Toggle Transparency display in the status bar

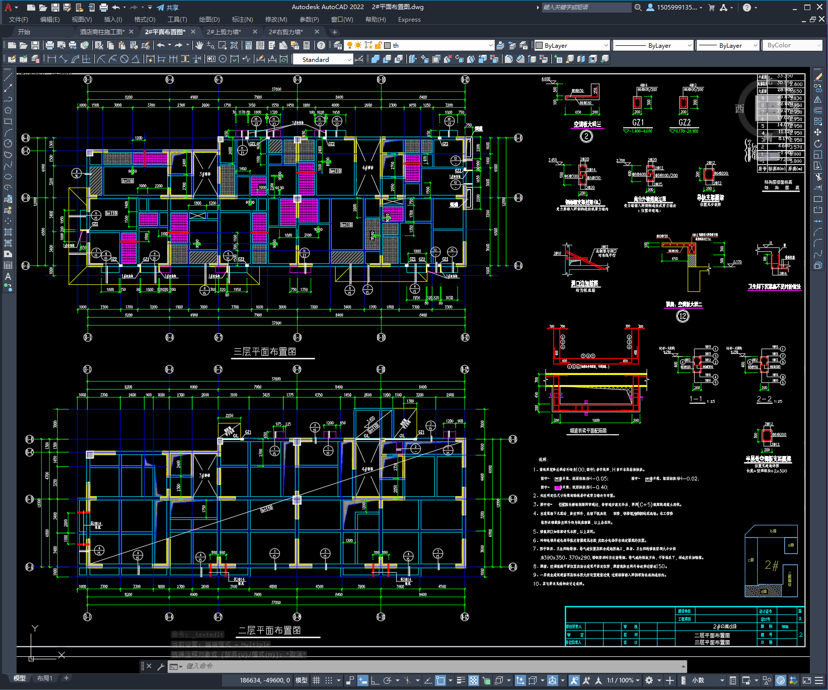[x=474, y=680]
